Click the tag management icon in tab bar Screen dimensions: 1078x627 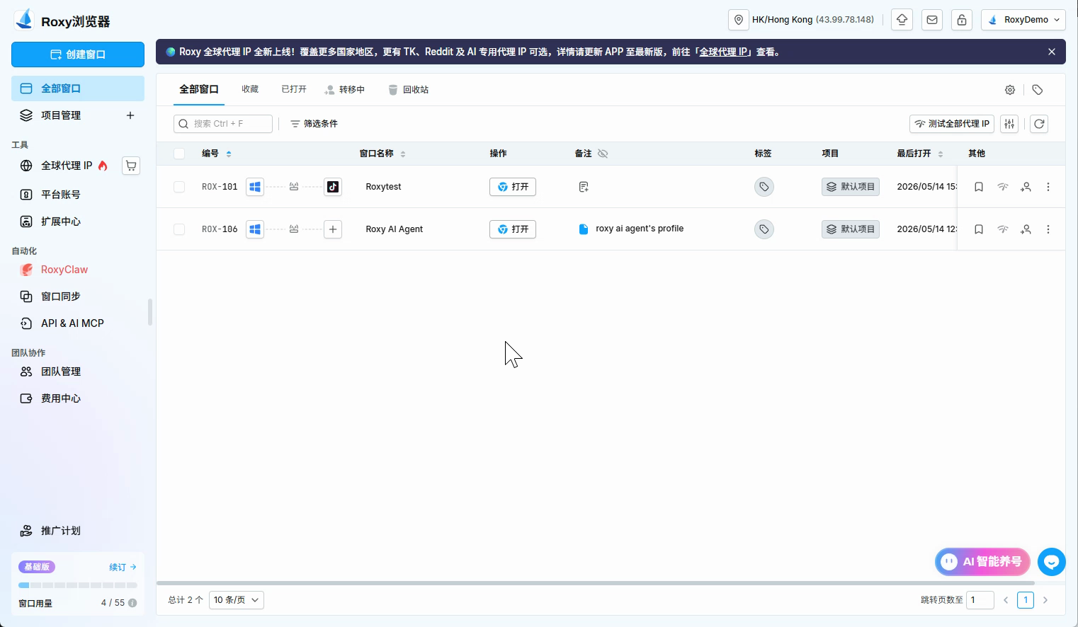1038,90
